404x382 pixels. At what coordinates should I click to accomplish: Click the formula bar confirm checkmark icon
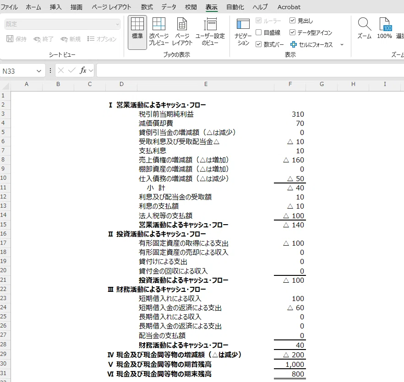pos(72,70)
